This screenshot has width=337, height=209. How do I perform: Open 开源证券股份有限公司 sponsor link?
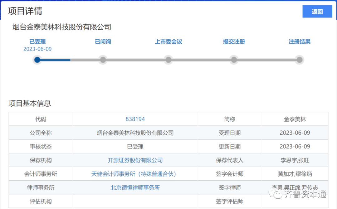[135, 160]
